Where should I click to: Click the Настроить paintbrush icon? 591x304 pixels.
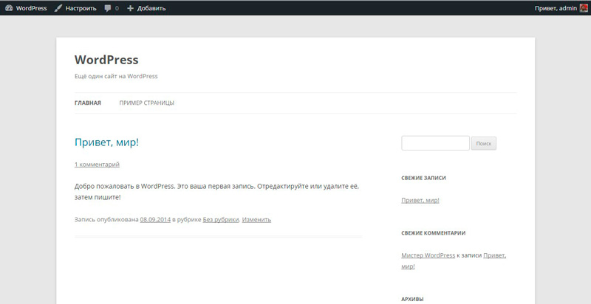(58, 8)
